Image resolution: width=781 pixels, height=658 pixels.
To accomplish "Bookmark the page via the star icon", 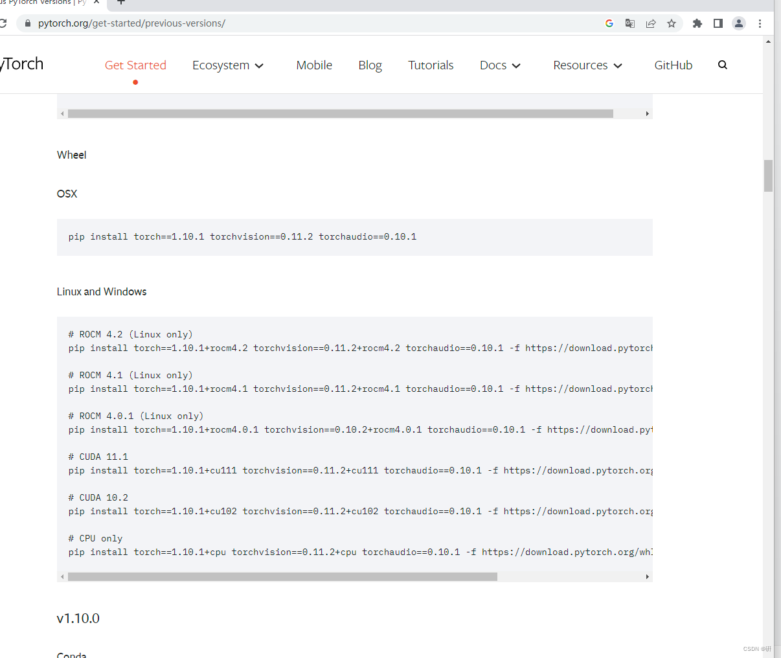I will (672, 23).
